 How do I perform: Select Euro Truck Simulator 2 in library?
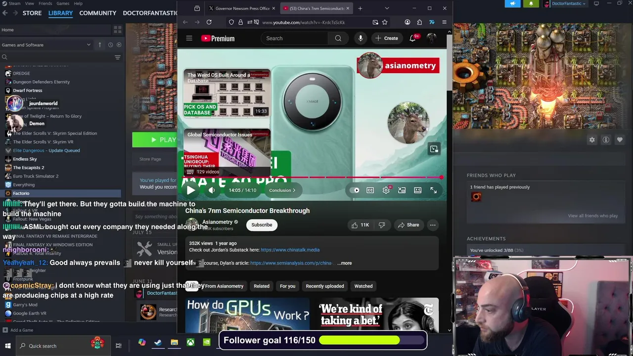pyautogui.click(x=36, y=176)
